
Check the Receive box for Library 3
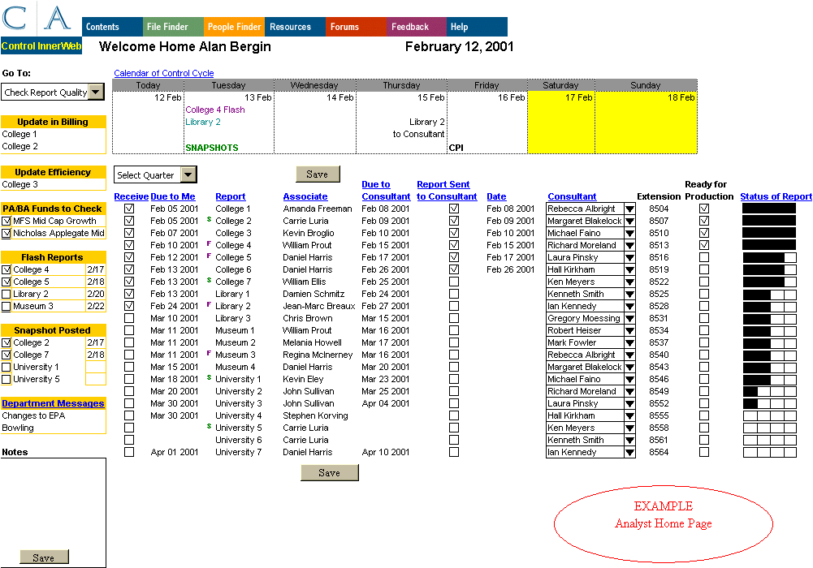coord(129,318)
